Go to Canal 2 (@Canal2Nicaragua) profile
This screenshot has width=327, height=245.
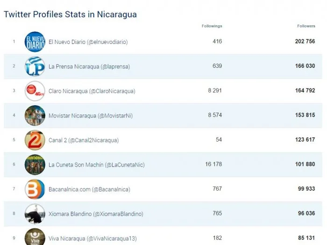point(84,140)
